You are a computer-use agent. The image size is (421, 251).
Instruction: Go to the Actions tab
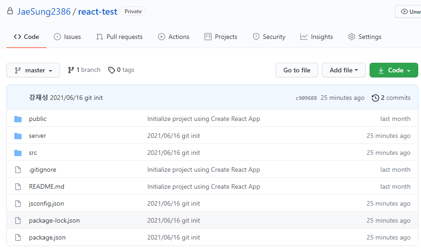pyautogui.click(x=174, y=37)
